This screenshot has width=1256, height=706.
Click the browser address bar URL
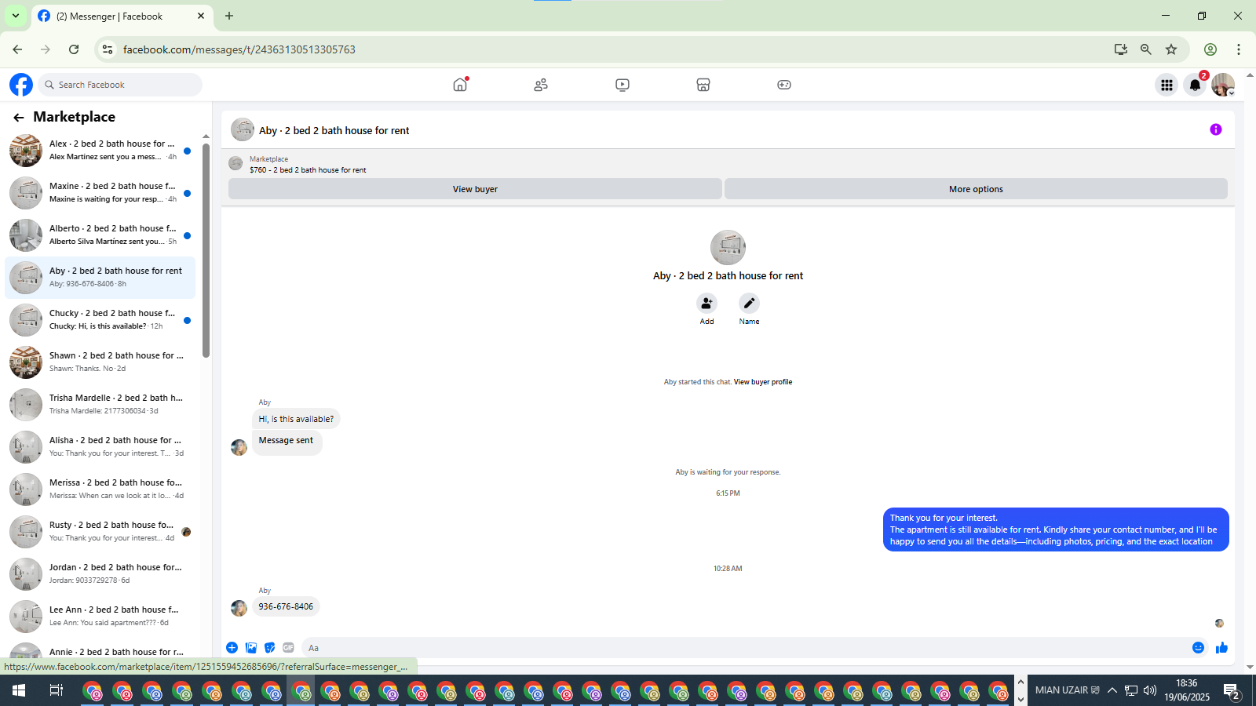[x=239, y=49]
